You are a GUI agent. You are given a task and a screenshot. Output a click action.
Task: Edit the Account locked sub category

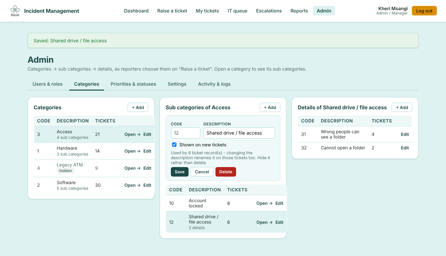pos(279,203)
